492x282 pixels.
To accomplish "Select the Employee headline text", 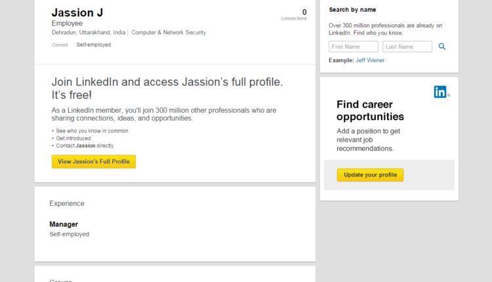I will (67, 23).
